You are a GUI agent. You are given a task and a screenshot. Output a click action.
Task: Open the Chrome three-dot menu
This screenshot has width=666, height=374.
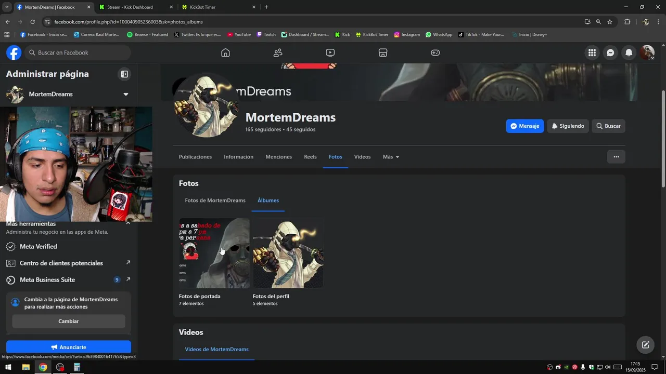(659, 22)
